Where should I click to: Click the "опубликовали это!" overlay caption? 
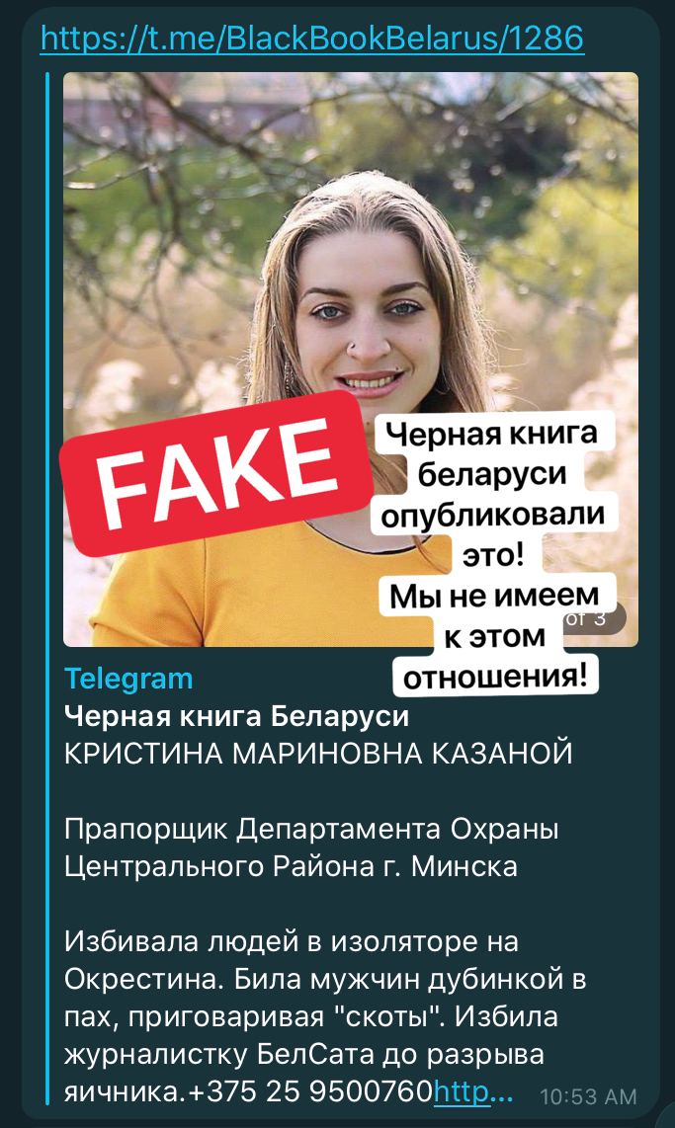coord(494,533)
